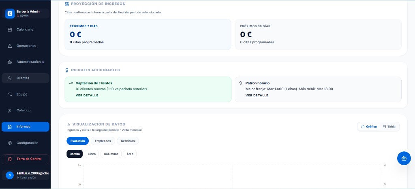Click the Barbería Admin logo icon
Screen dimensions: 415x189
coord(10,13)
